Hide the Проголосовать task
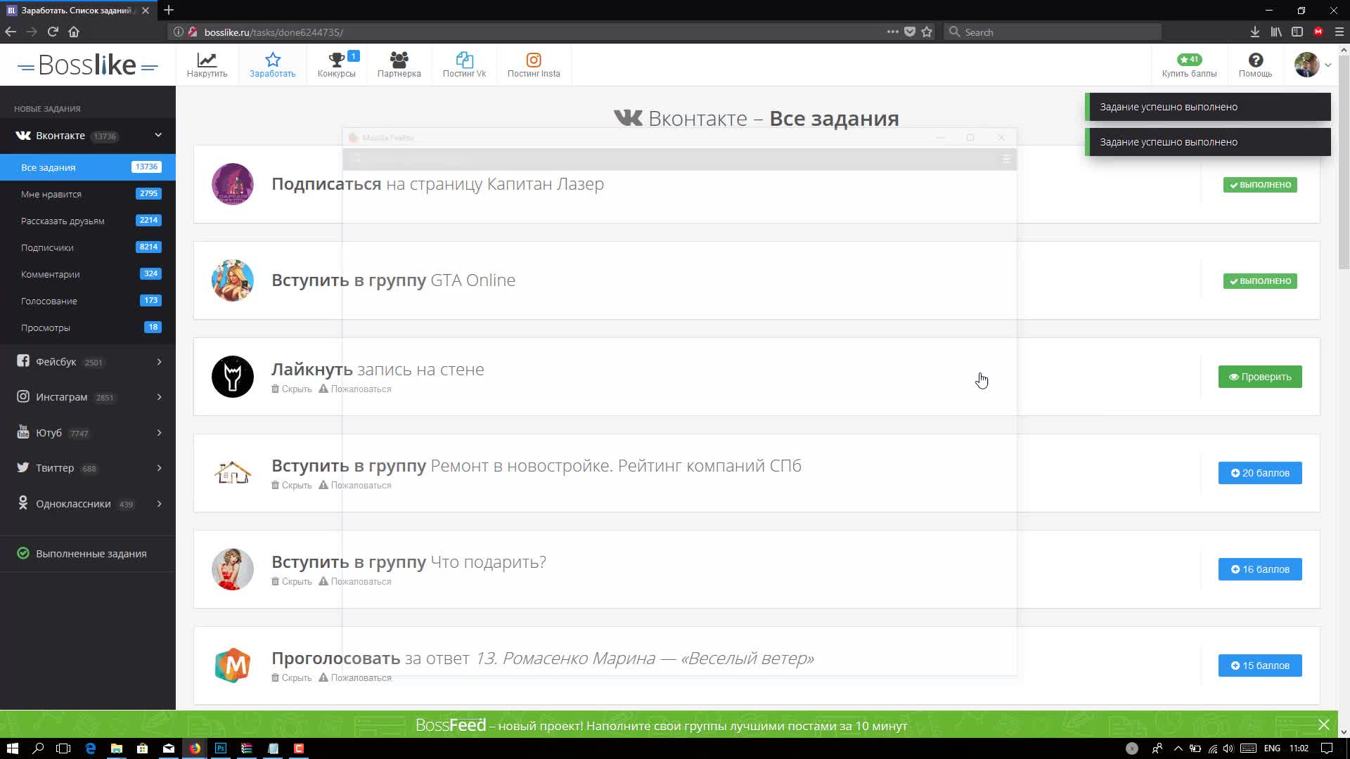The width and height of the screenshot is (1350, 759). [292, 678]
